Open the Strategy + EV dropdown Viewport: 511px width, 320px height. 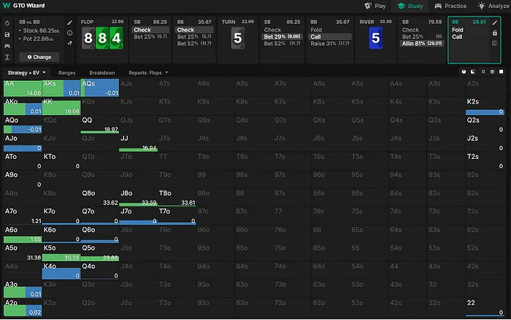[x=27, y=73]
